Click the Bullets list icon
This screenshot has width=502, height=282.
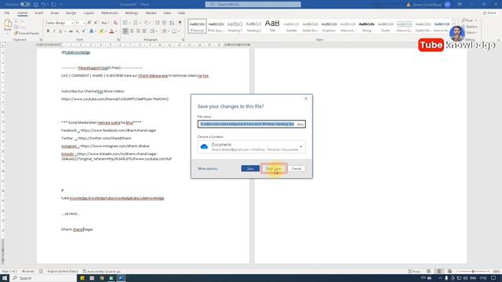[x=125, y=23]
